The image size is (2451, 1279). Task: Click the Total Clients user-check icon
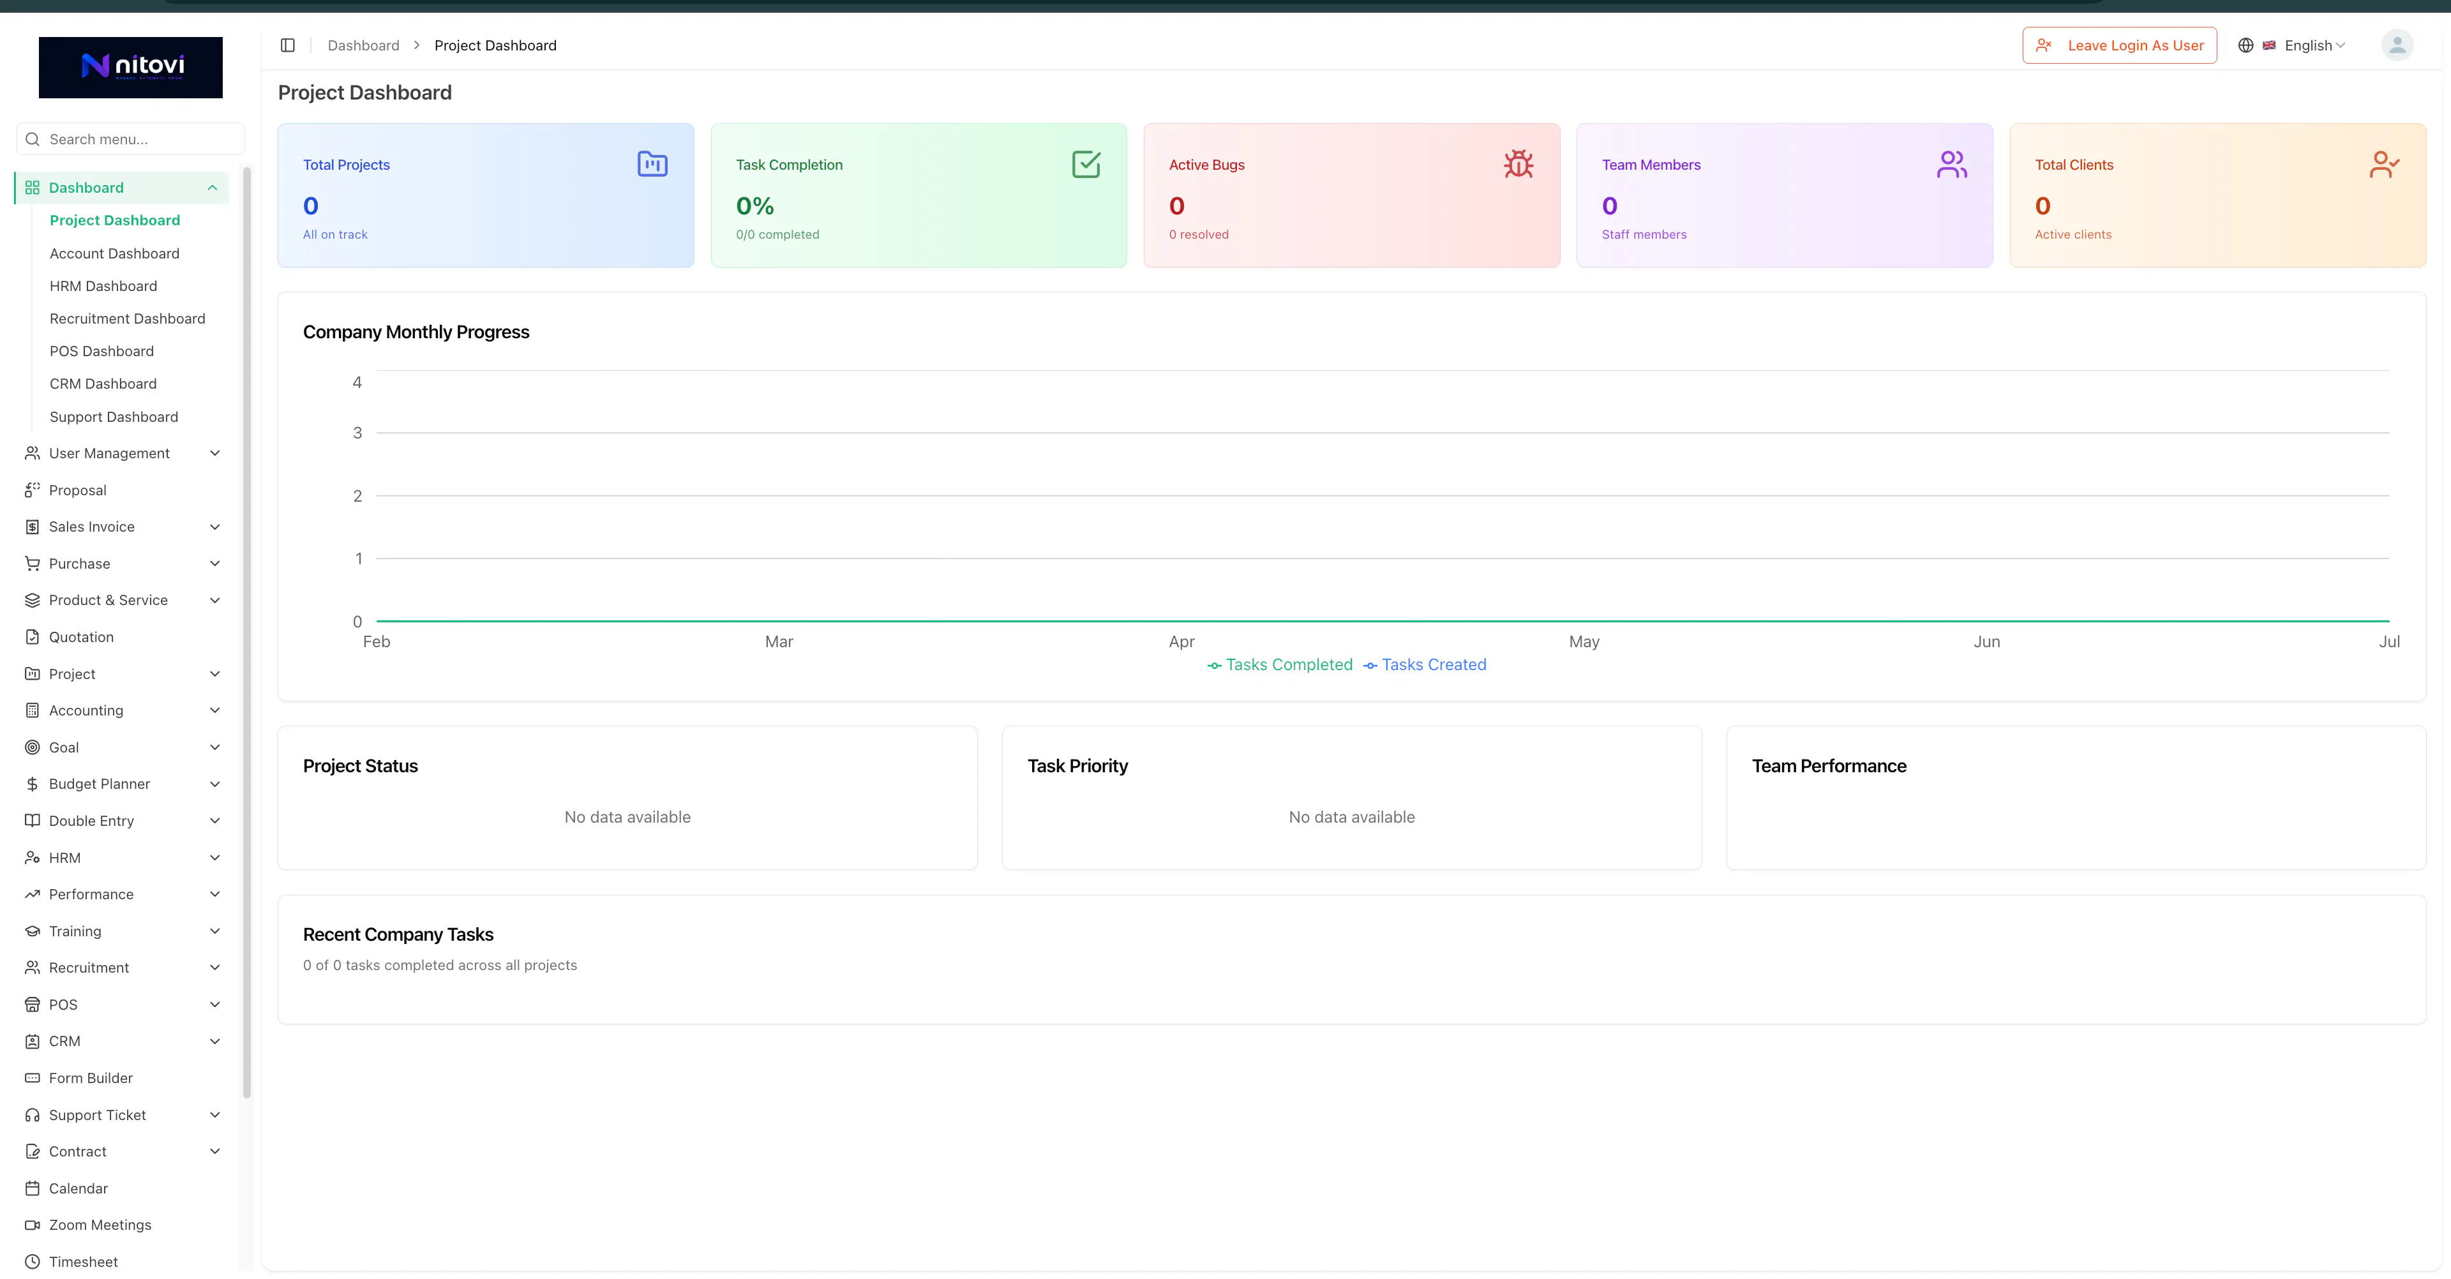click(2385, 163)
